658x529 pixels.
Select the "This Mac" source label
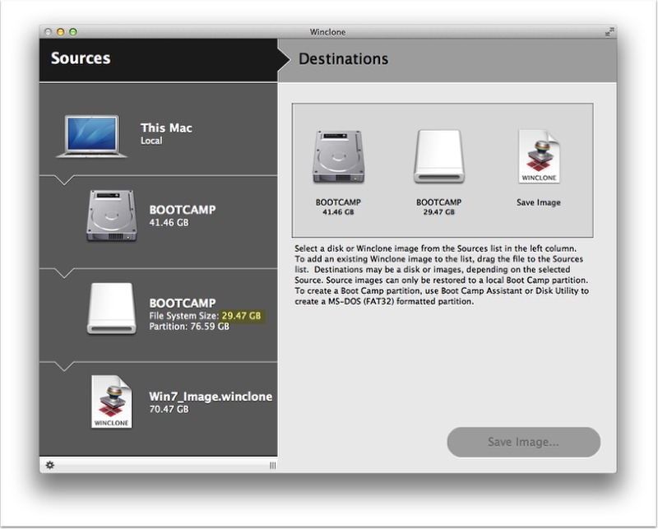(x=166, y=128)
